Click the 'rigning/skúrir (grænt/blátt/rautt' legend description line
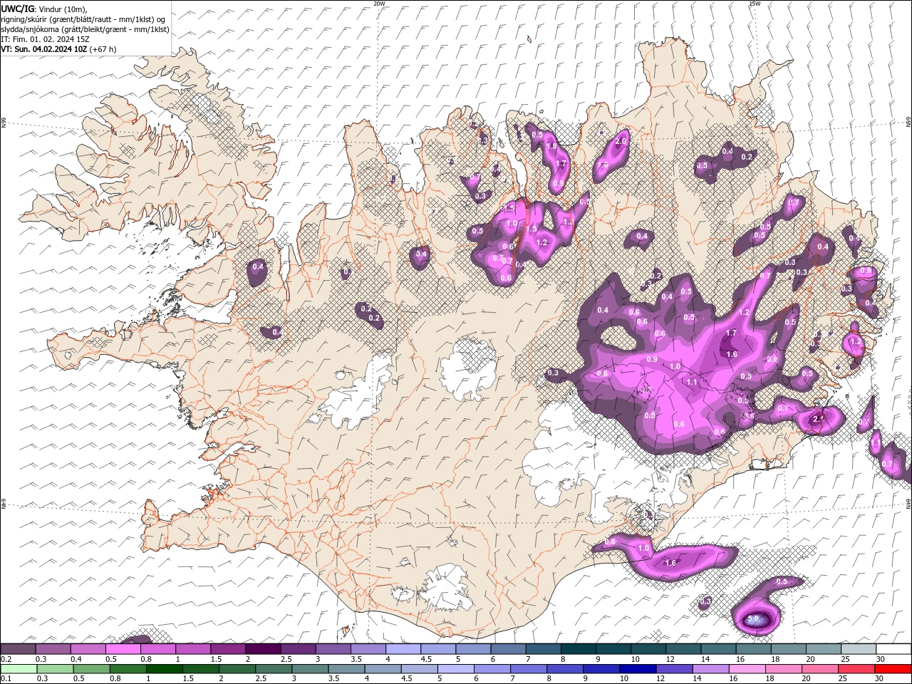This screenshot has width=912, height=684. 83,19
